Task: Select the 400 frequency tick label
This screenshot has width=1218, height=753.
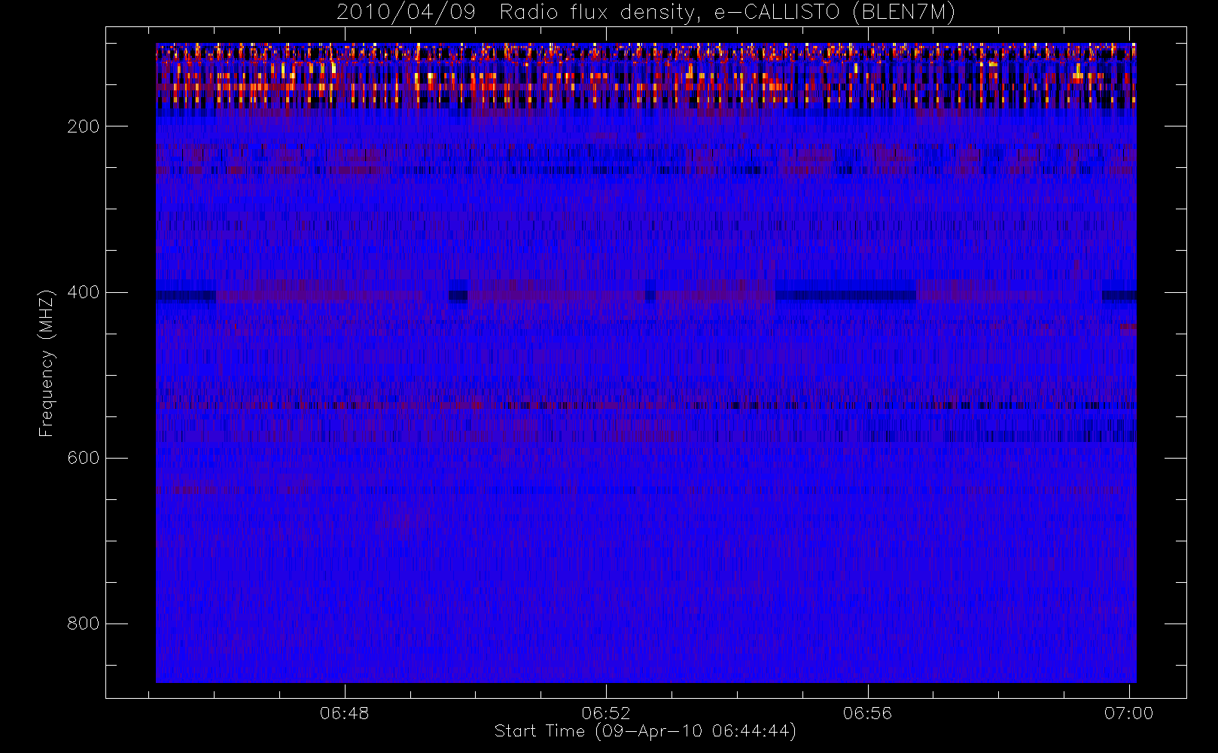Action: click(83, 292)
